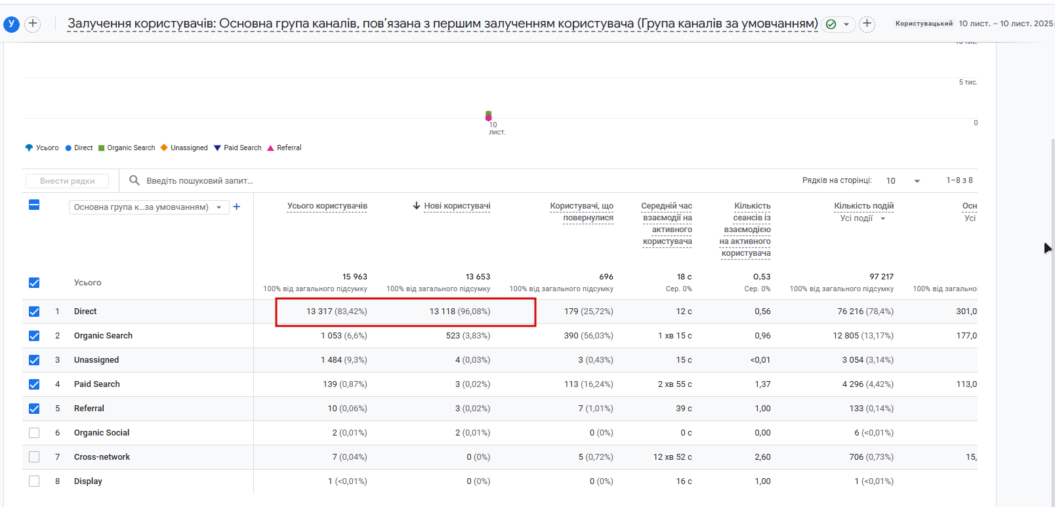Screen dimensions: 1055x507
Task: Add a secondary dimension with the blue plus
Action: click(237, 207)
